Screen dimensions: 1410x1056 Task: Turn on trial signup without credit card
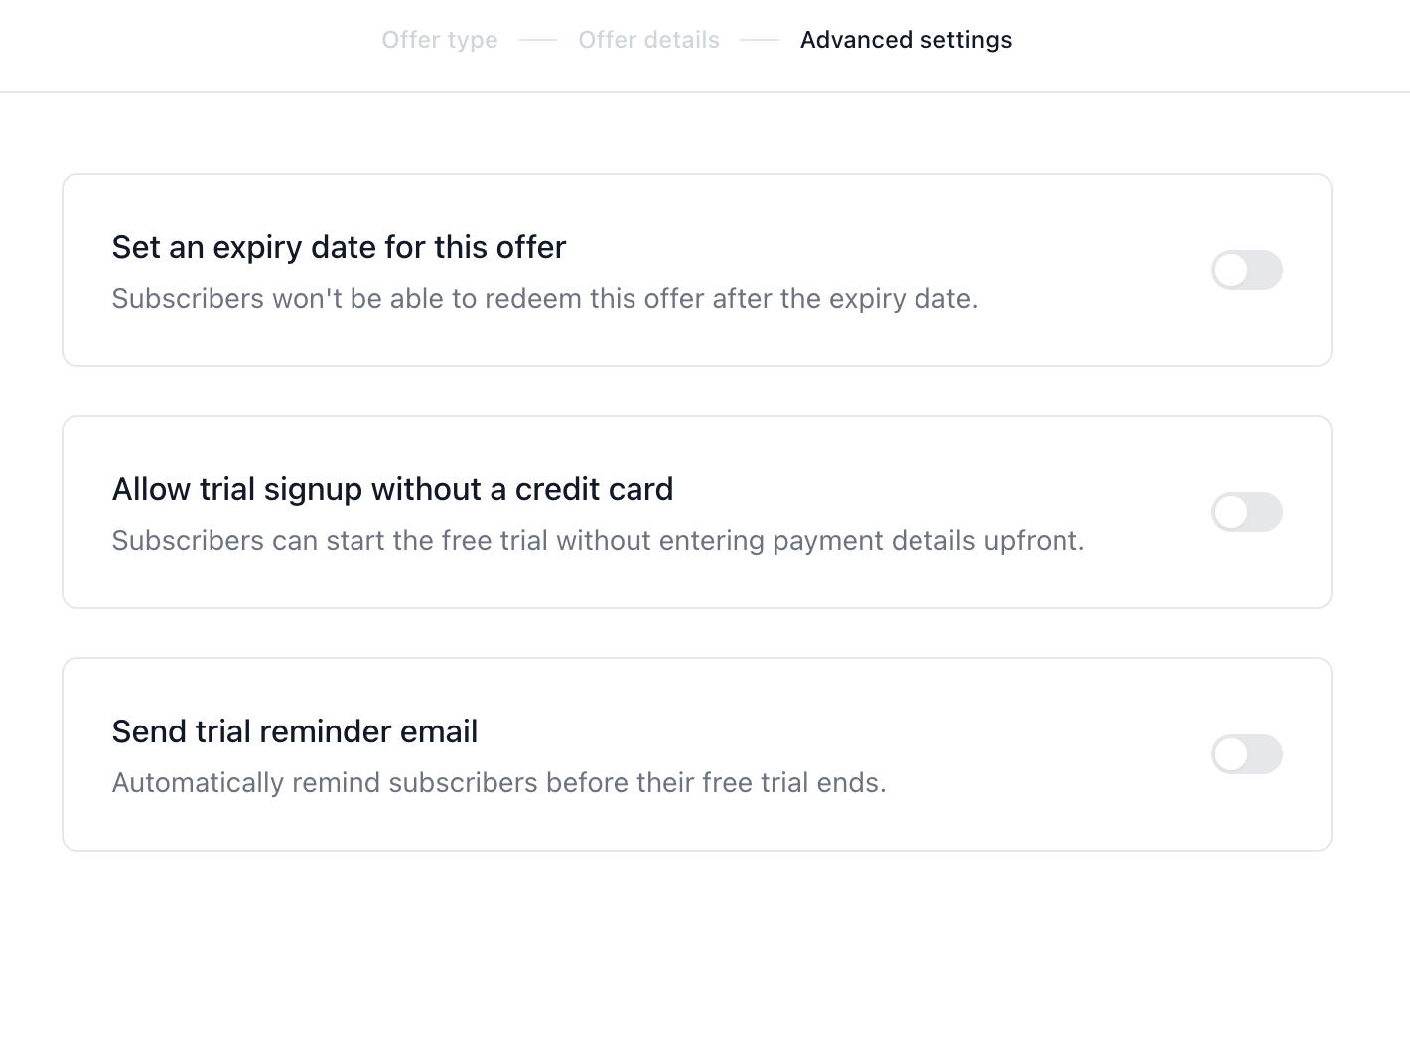point(1247,512)
